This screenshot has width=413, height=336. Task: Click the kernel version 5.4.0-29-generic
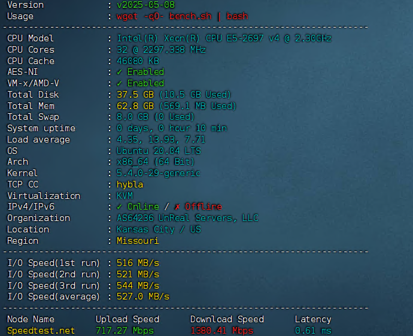pyautogui.click(x=159, y=173)
